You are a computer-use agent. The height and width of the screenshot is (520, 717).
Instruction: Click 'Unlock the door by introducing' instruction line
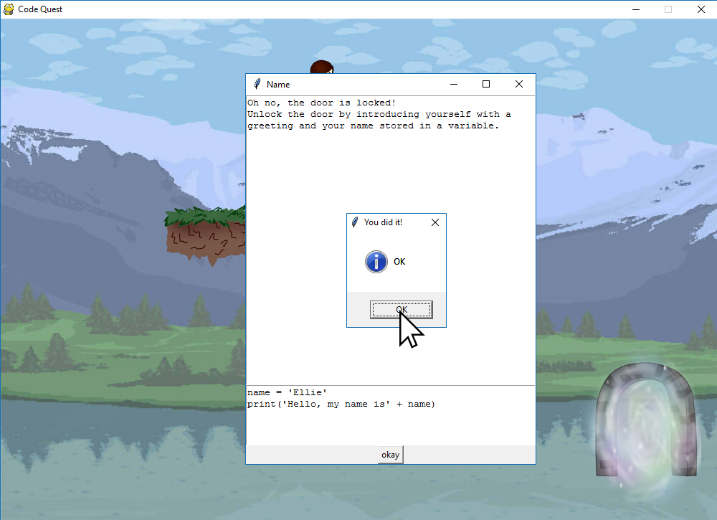[x=379, y=114]
